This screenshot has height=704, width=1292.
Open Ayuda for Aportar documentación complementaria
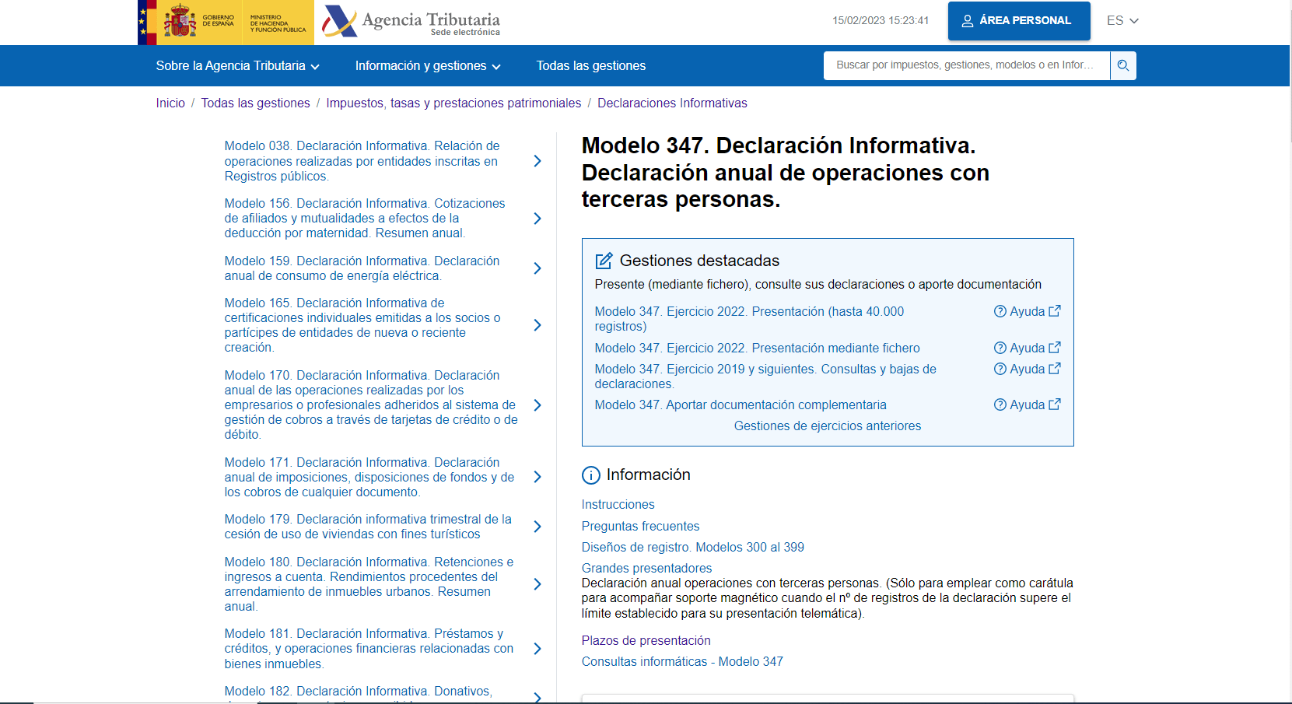point(1027,405)
